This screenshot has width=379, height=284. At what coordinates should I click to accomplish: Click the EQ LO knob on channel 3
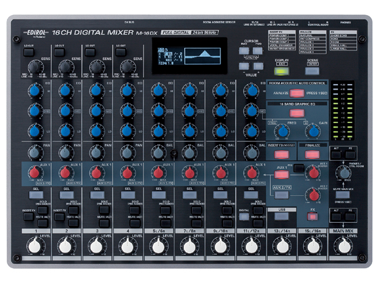coord(97,132)
